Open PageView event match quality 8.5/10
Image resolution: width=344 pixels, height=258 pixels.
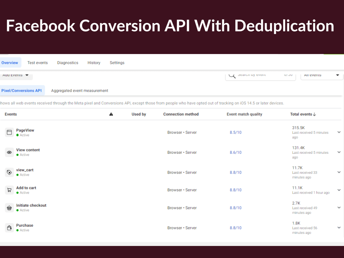[x=235, y=132]
